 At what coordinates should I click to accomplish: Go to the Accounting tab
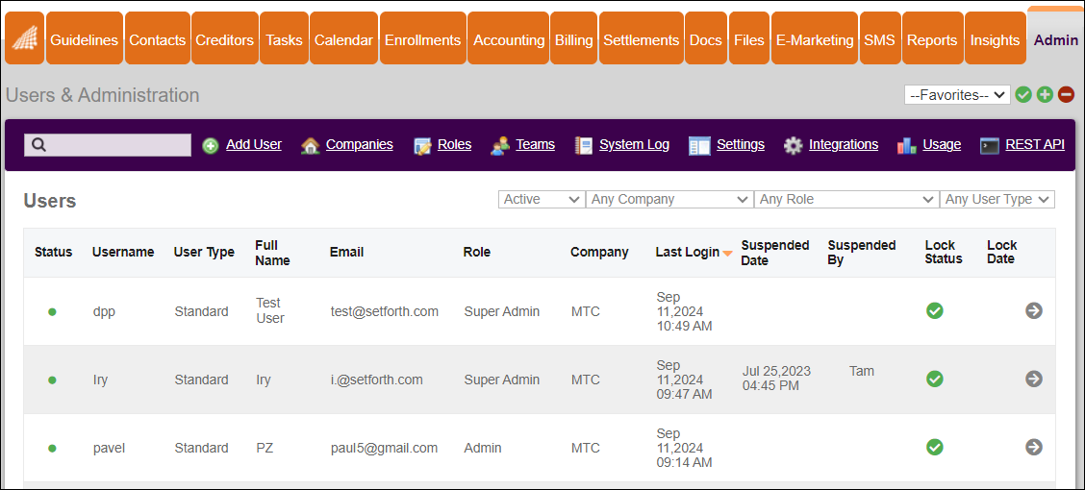coord(509,40)
